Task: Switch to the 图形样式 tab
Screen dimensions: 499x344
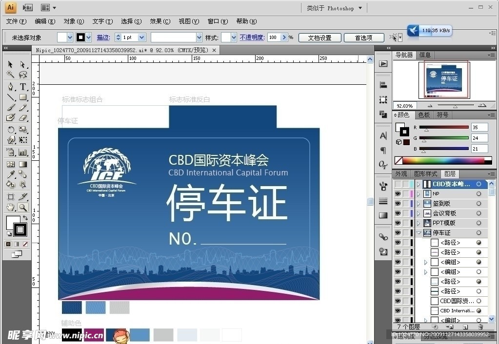Action: [x=425, y=174]
